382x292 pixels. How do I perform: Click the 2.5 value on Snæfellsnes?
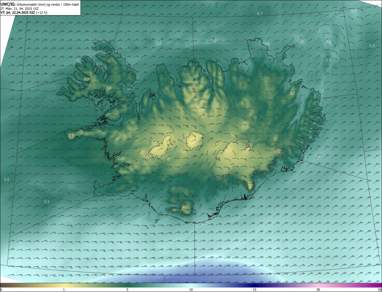coord(71,136)
